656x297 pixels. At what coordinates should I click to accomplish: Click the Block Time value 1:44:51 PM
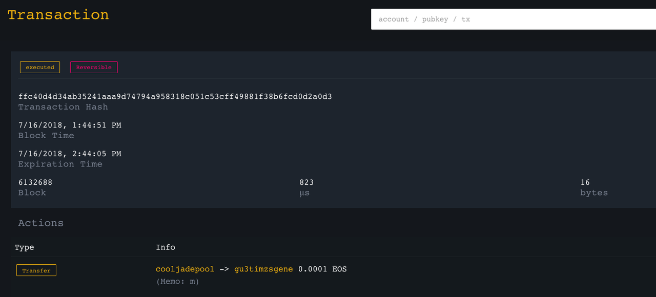(70, 125)
